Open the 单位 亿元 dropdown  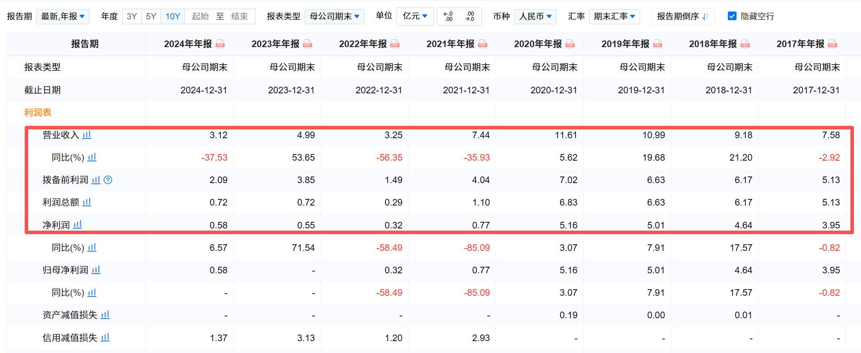415,16
